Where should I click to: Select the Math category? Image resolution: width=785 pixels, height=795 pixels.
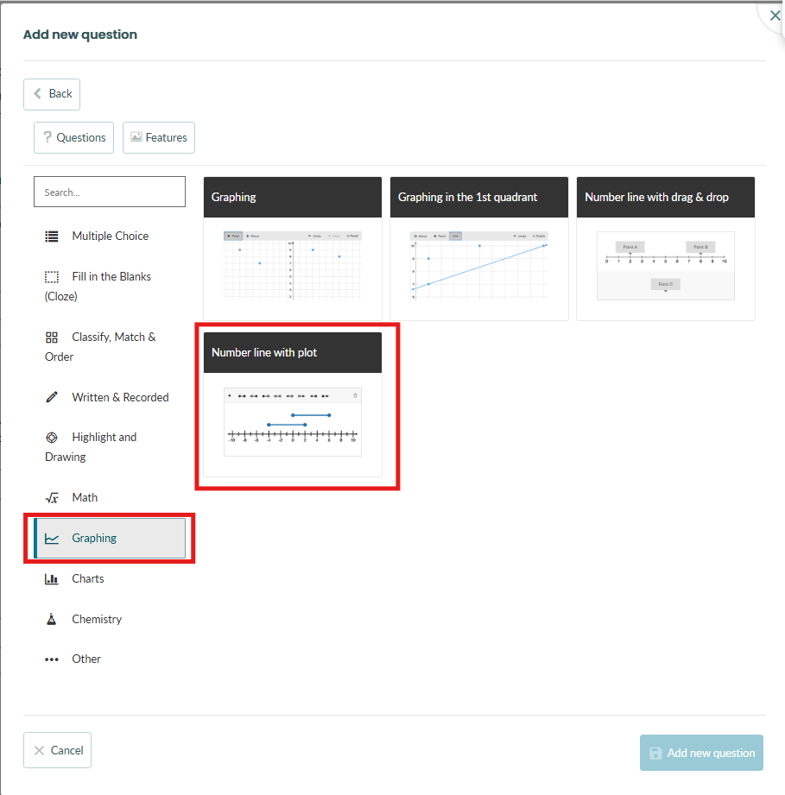coord(110,498)
